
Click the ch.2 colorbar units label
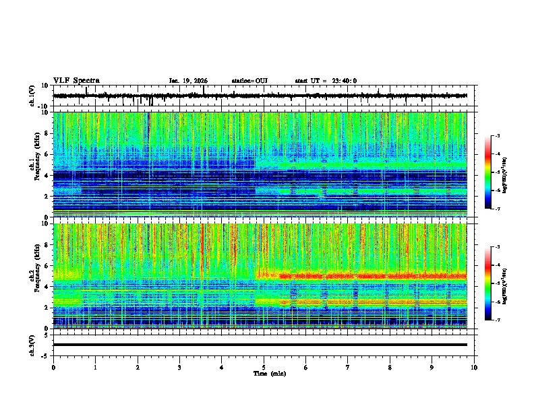pyautogui.click(x=505, y=286)
